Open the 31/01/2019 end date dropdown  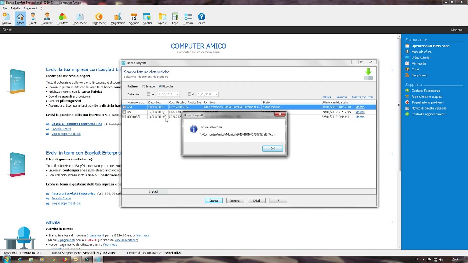216,94
